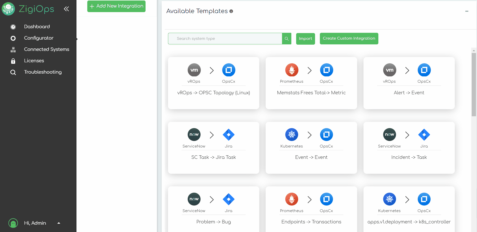Navigate to the Troubleshooting section
Image resolution: width=477 pixels, height=232 pixels.
(x=43, y=72)
